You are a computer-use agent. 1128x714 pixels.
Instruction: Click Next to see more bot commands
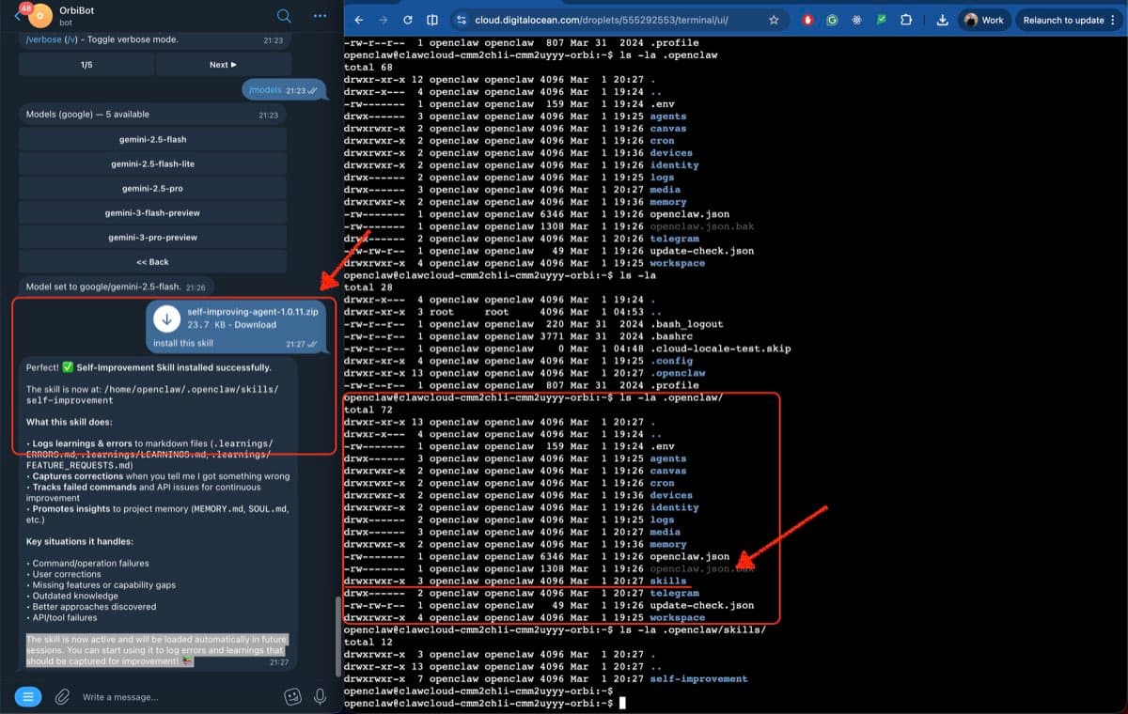point(222,64)
